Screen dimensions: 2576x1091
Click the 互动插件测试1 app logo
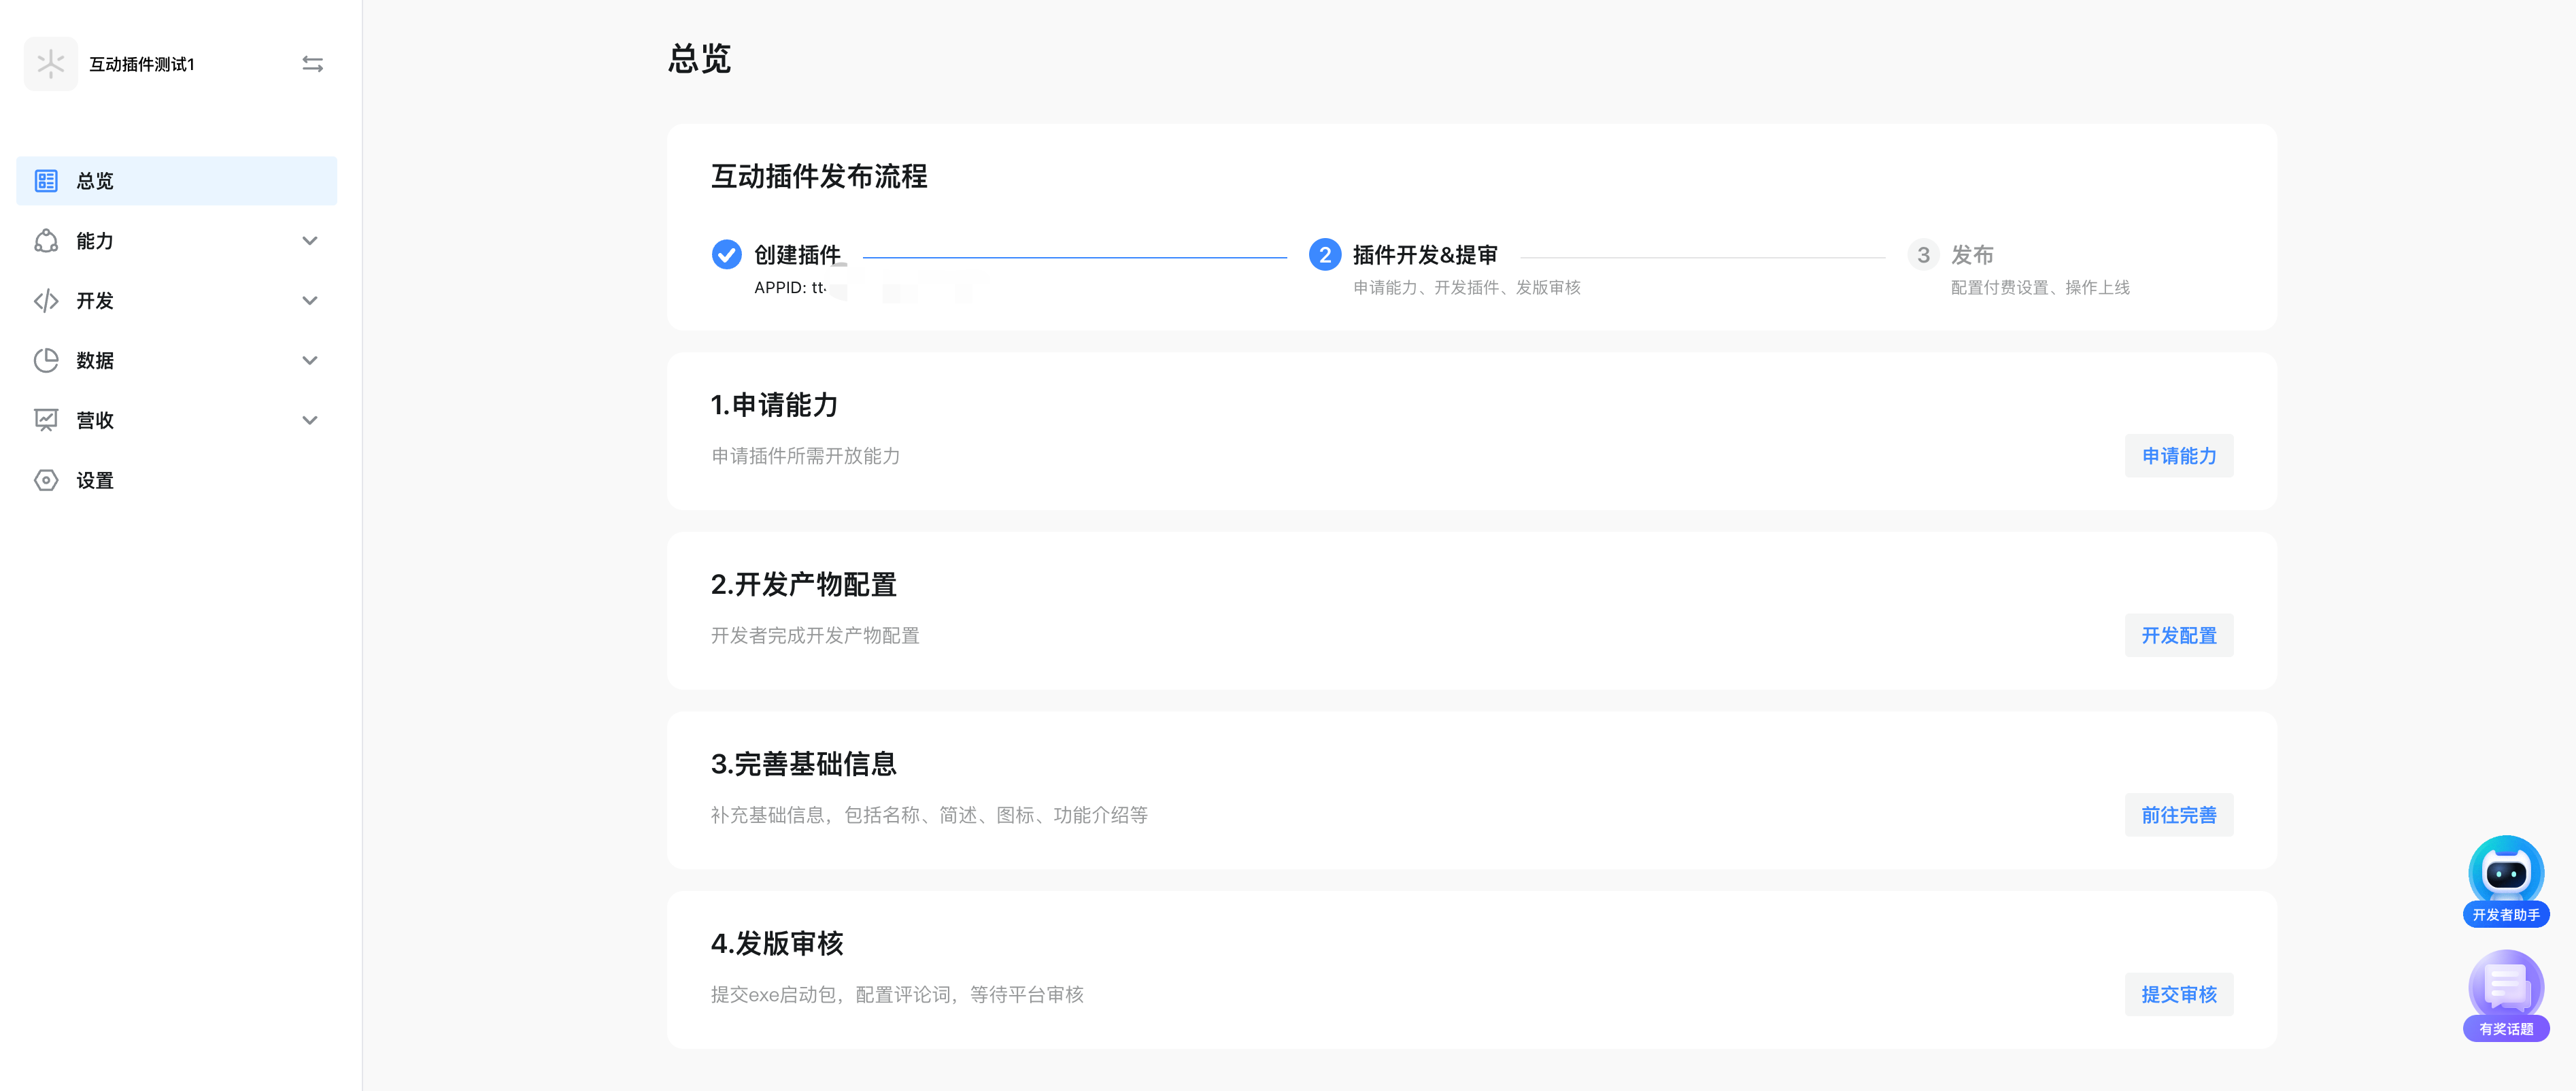[x=51, y=63]
